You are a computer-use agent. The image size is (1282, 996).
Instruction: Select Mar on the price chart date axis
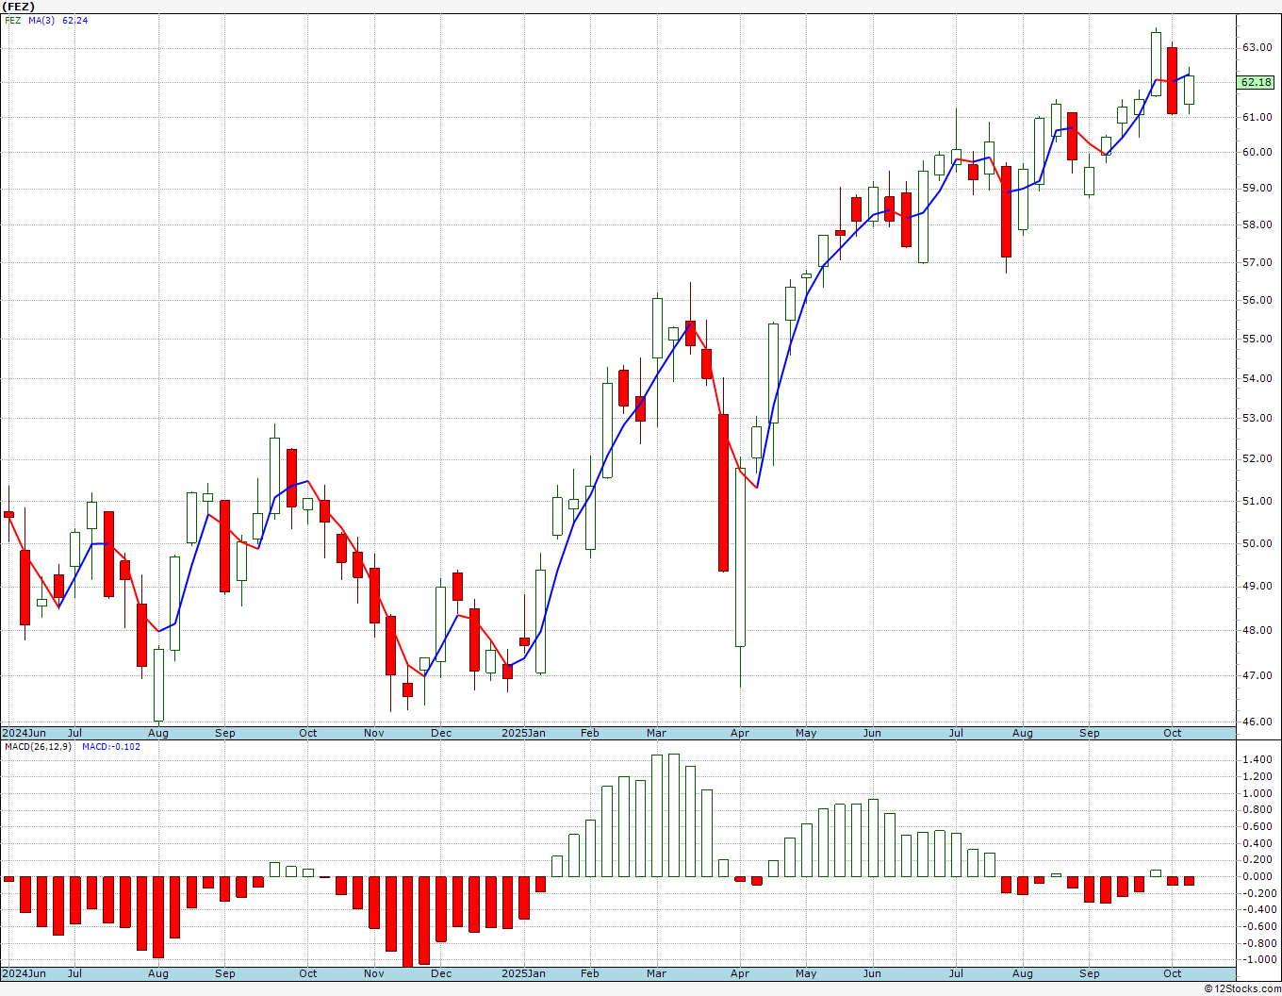[656, 733]
